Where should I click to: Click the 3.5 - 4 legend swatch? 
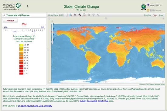[21, 58]
